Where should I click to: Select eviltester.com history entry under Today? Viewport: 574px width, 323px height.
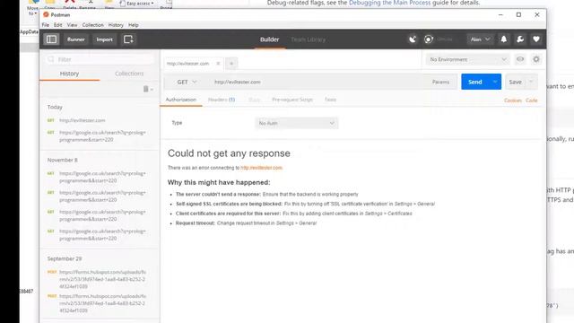coord(82,120)
